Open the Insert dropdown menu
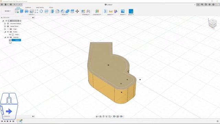 pos(123,14)
